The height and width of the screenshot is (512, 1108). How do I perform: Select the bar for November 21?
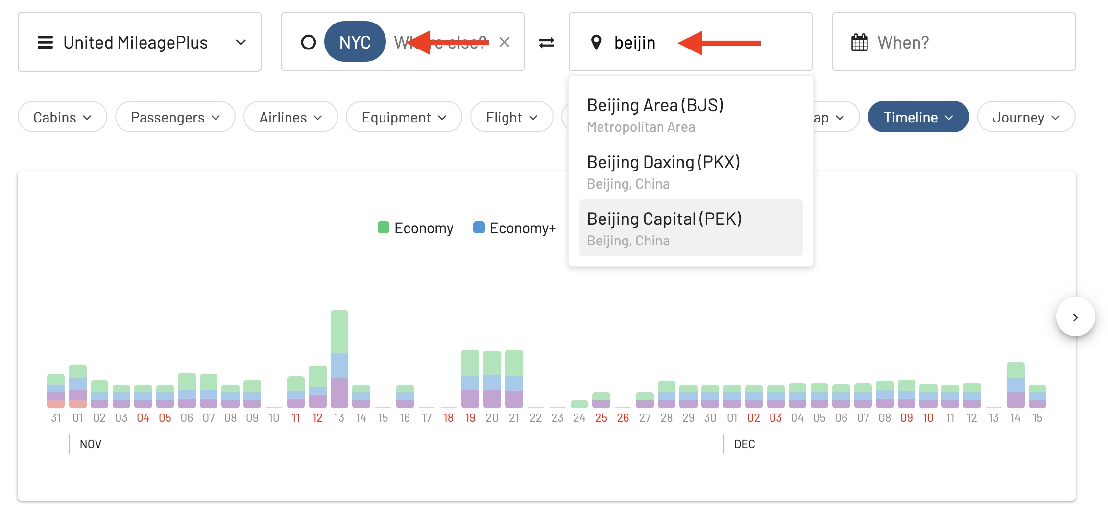(x=514, y=379)
